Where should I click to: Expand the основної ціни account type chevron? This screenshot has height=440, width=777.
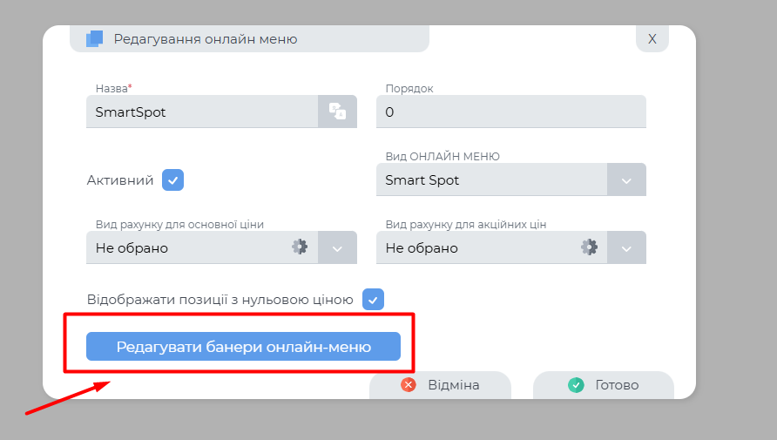click(x=337, y=247)
